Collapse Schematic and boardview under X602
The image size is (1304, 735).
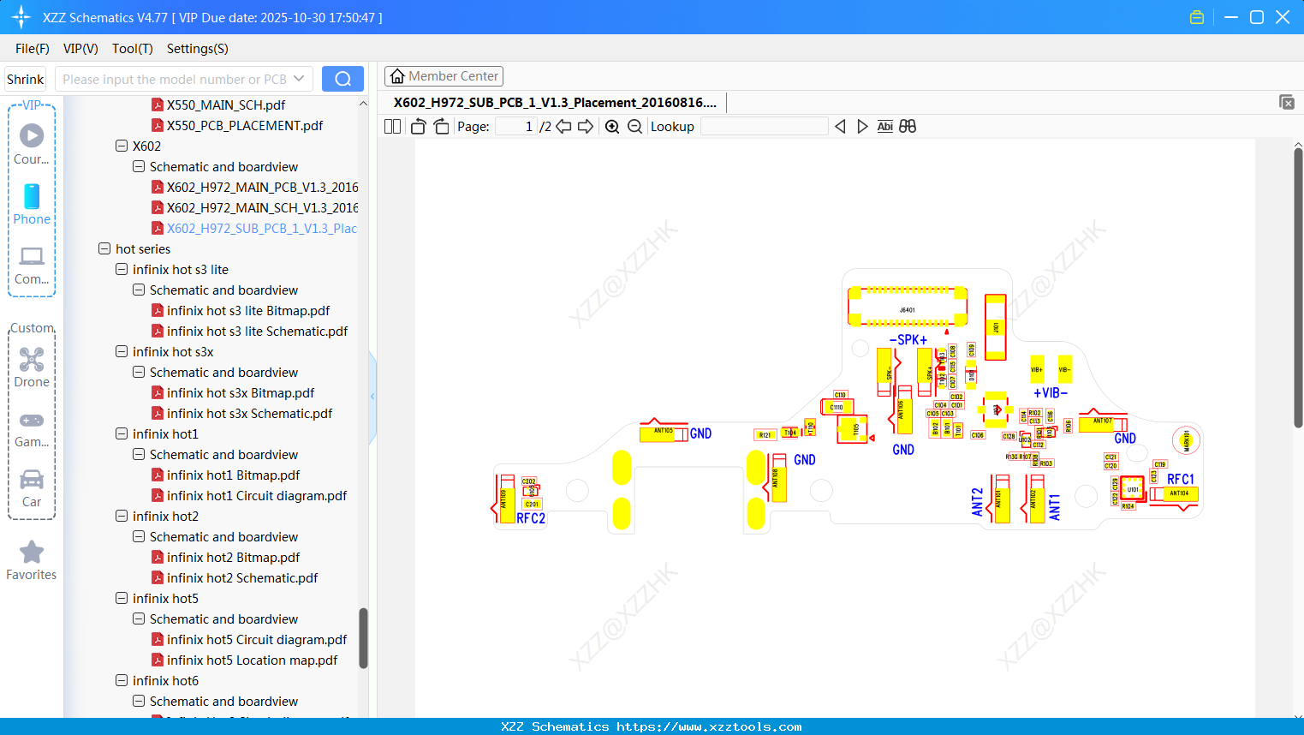click(139, 166)
